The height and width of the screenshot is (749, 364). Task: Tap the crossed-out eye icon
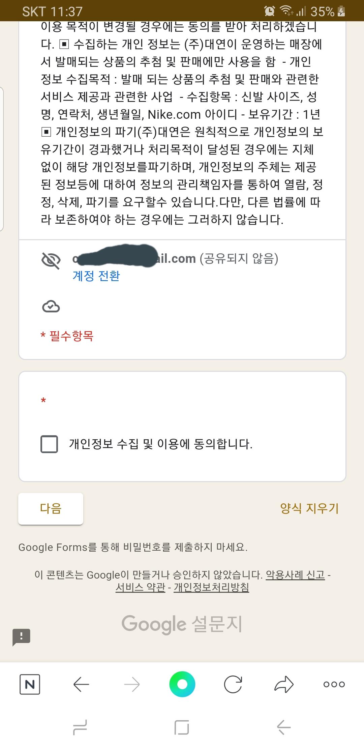click(x=51, y=260)
